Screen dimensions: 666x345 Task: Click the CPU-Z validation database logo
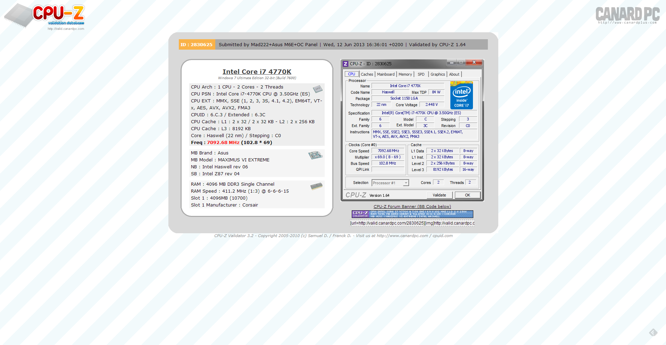point(44,16)
